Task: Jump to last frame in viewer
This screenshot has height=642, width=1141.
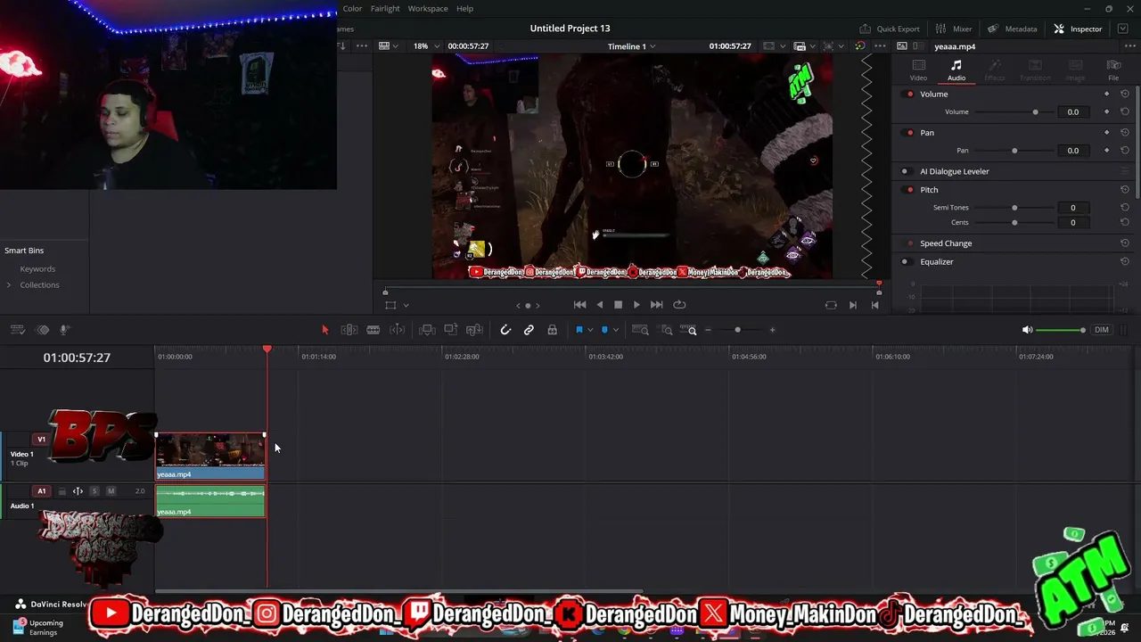Action: [656, 305]
